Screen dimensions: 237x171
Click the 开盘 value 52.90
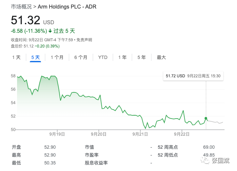click(50, 147)
